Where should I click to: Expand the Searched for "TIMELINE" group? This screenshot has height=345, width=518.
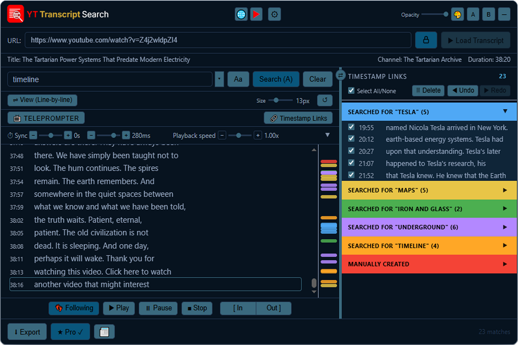click(429, 246)
